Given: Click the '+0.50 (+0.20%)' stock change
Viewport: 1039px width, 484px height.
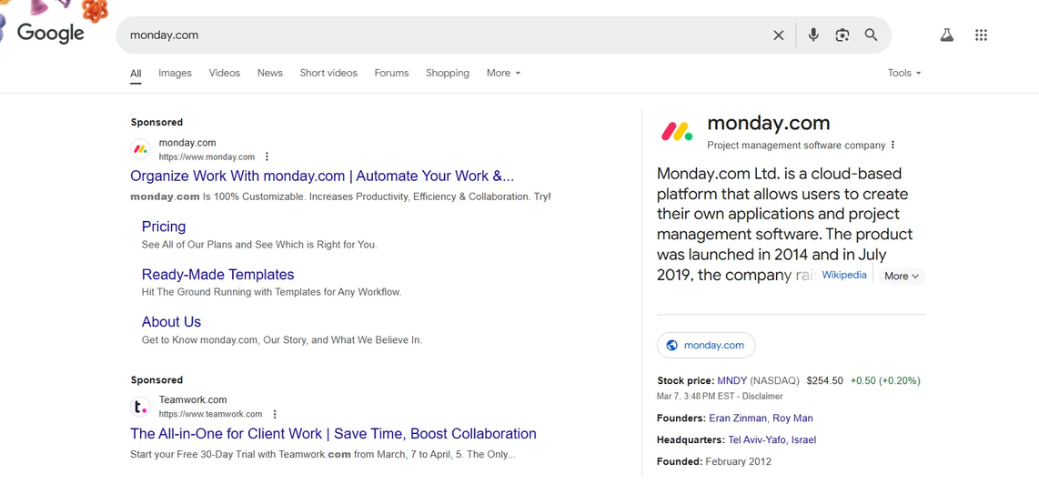Looking at the screenshot, I should 885,380.
